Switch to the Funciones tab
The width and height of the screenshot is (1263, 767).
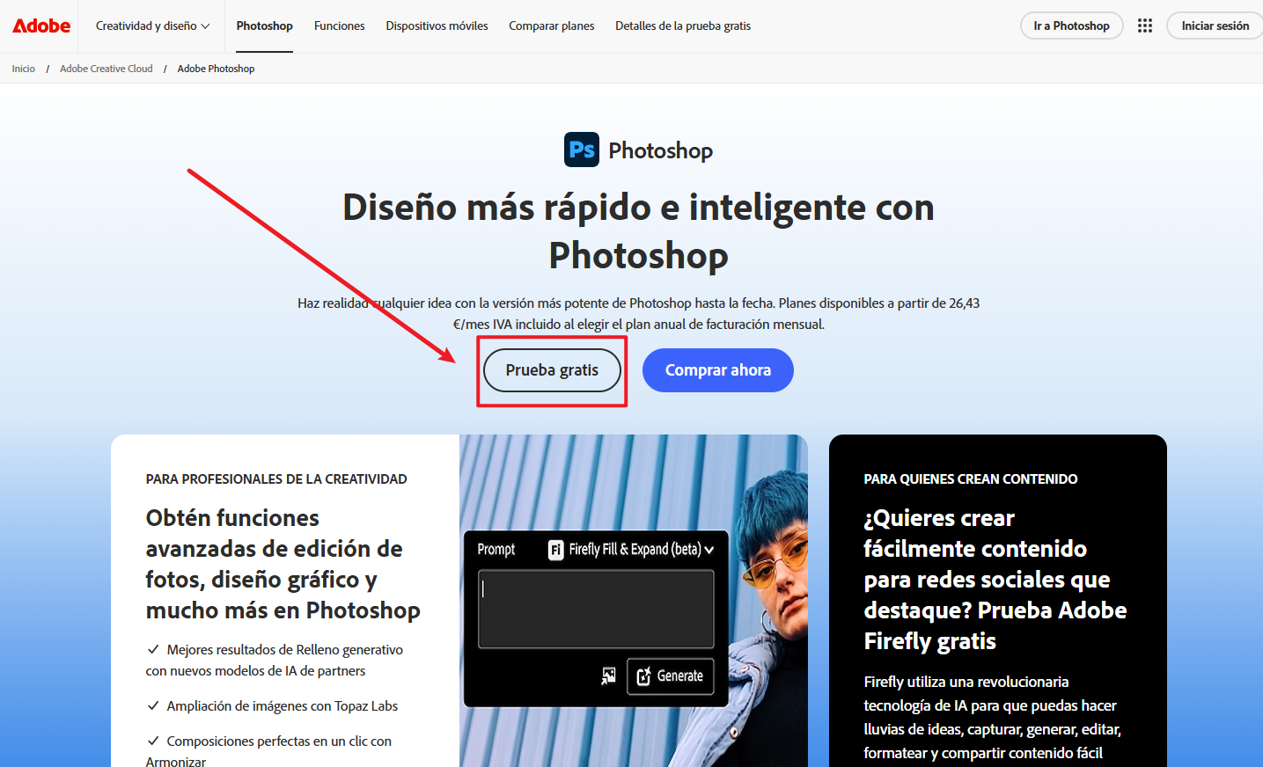click(339, 26)
